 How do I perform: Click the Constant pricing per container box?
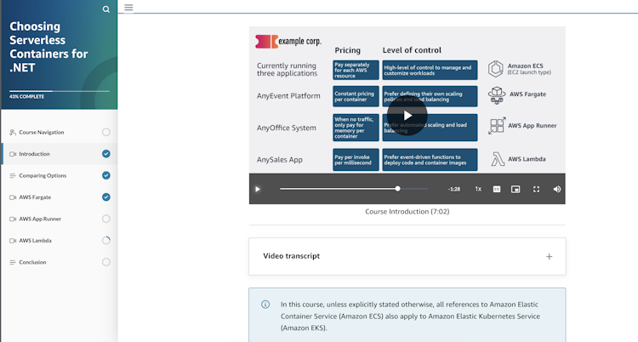(356, 96)
